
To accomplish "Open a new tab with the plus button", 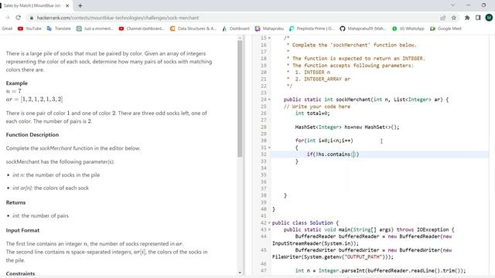I will pos(80,5).
